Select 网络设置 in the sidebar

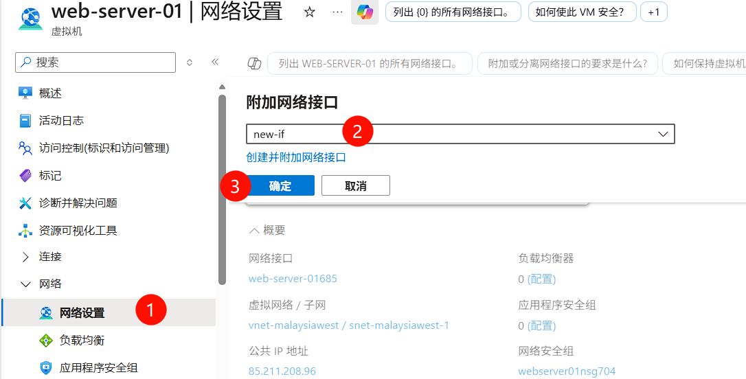coord(109,312)
